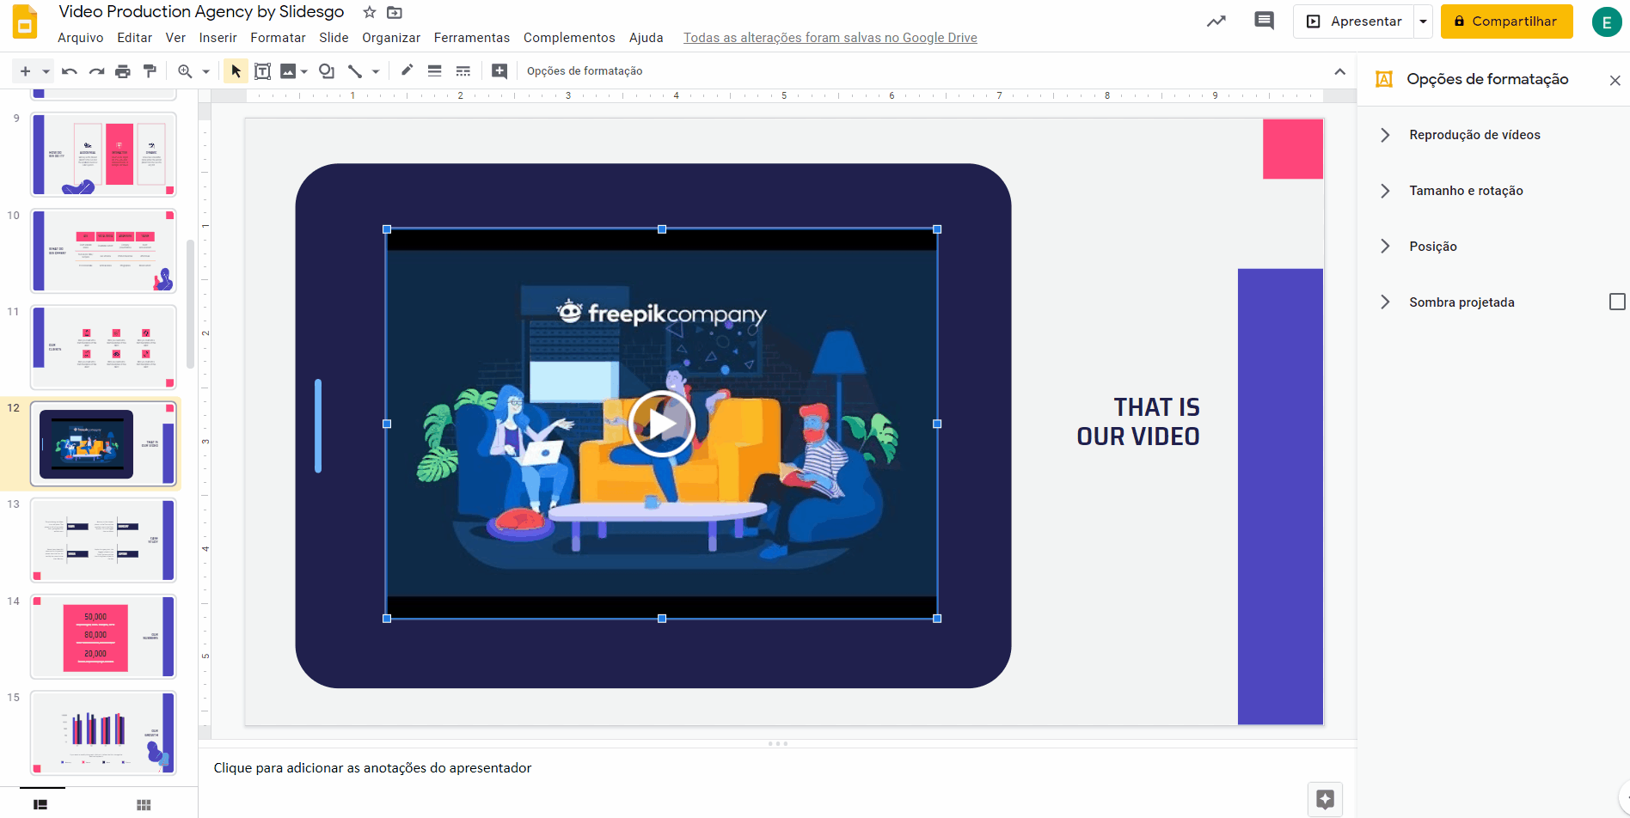Open the border dash style tool
The height and width of the screenshot is (818, 1630).
[463, 71]
